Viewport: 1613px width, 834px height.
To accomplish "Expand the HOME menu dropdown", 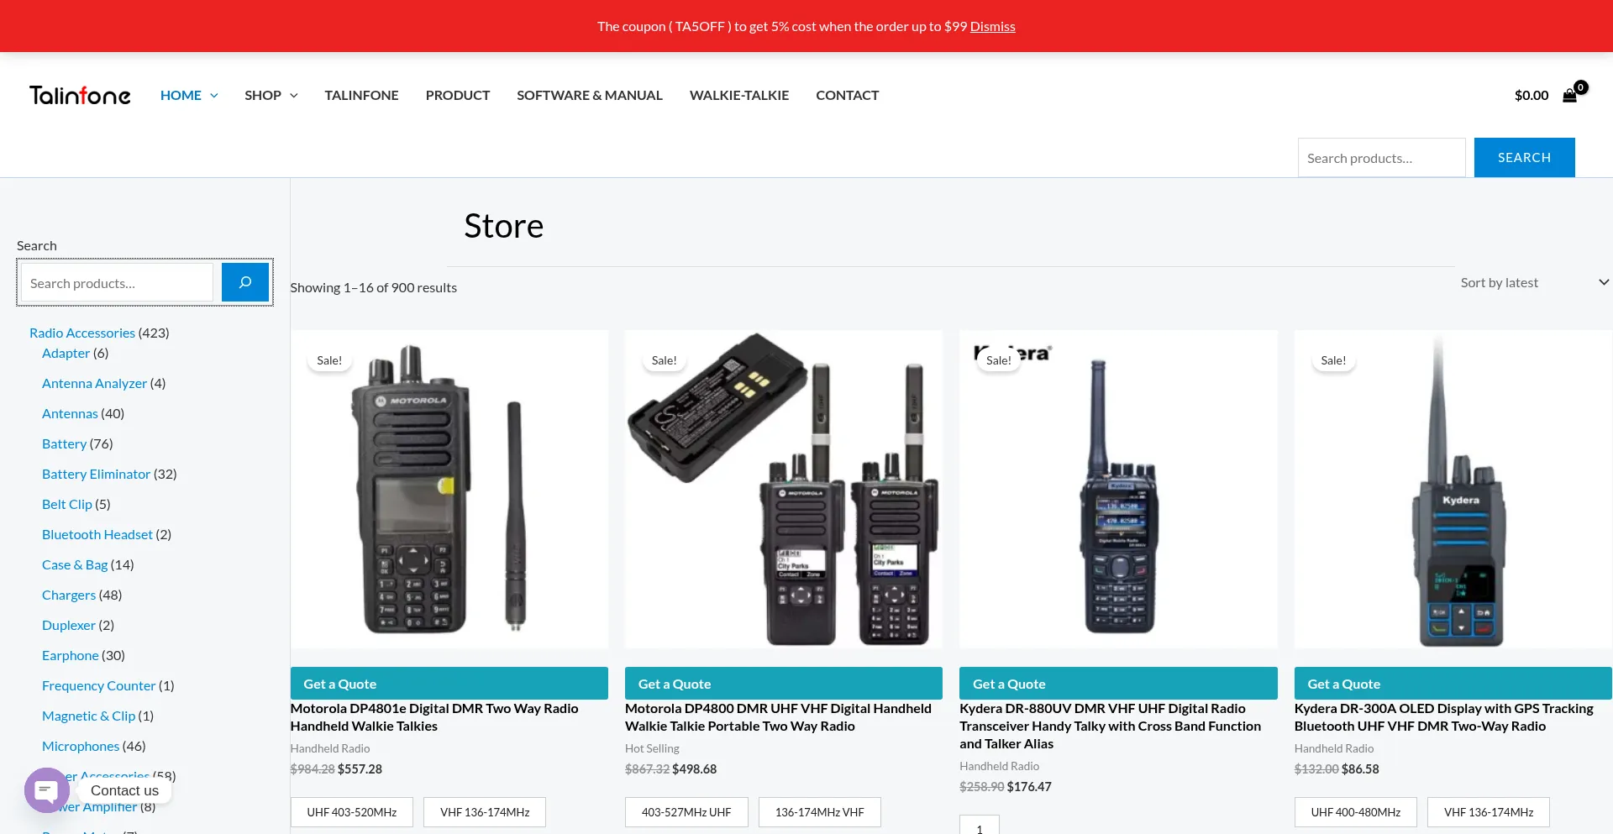I will 213,96.
